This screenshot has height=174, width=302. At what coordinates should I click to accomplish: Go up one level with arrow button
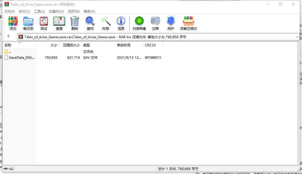pyautogui.click(x=8, y=37)
